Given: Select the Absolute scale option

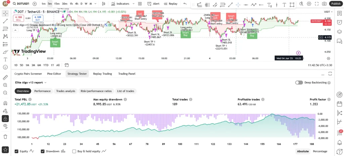Looking at the screenshot, I should click(x=303, y=151).
